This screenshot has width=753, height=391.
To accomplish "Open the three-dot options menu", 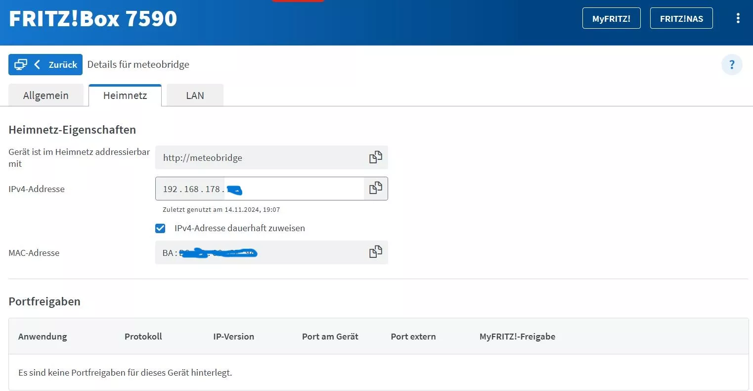I will pos(738,18).
